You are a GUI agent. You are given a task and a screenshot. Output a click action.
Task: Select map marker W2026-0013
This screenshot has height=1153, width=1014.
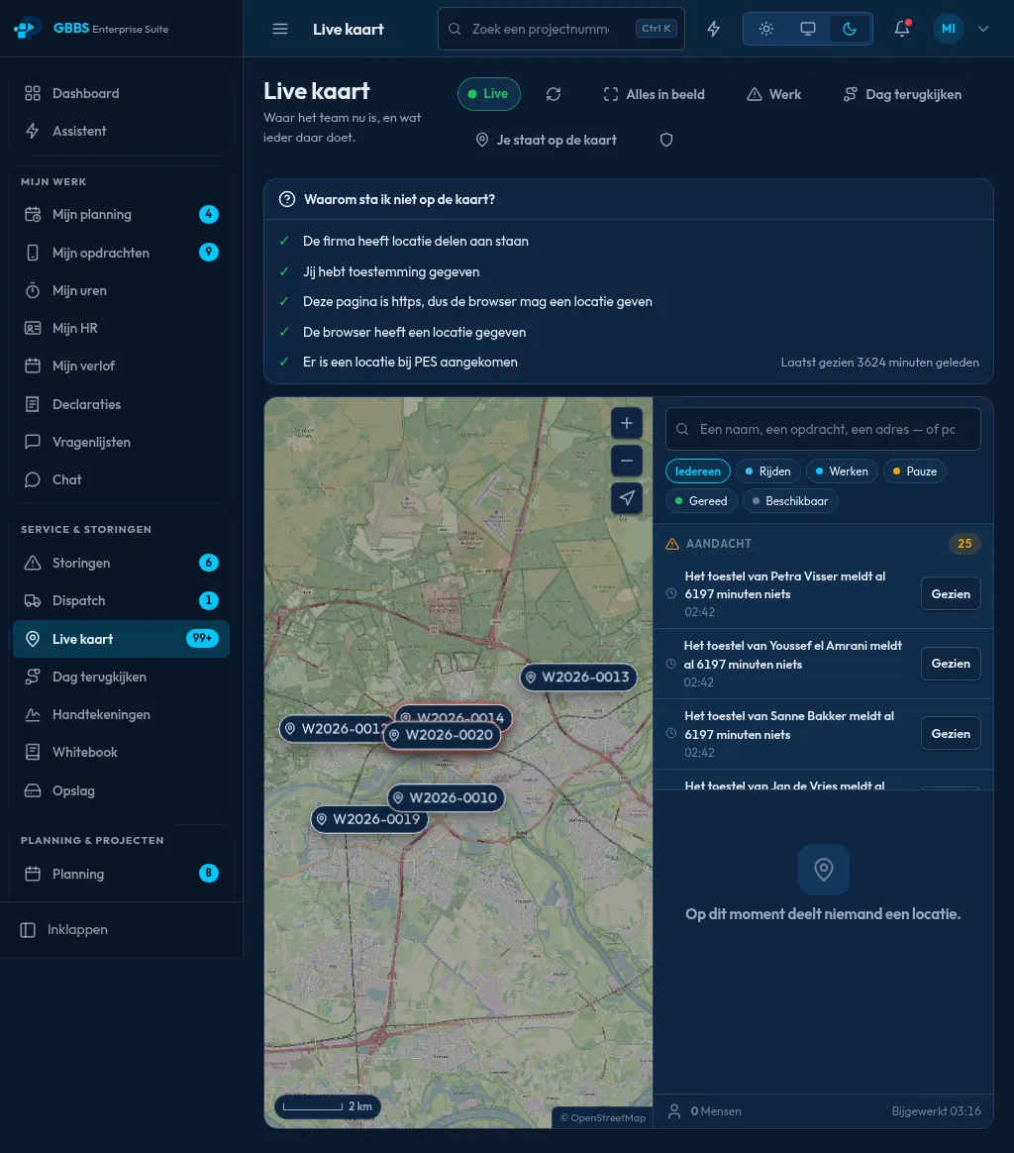click(x=578, y=677)
